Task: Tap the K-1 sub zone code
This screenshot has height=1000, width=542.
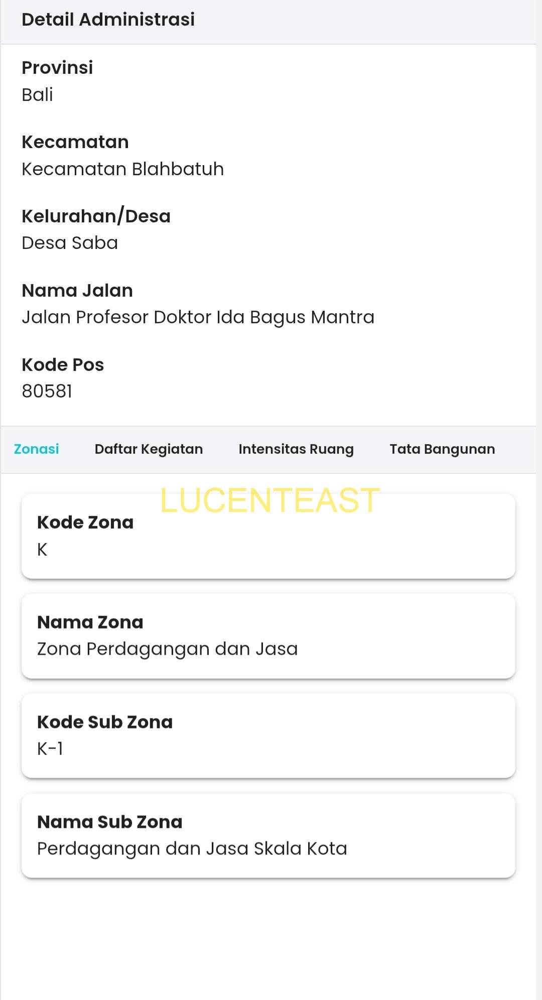Action: pyautogui.click(x=50, y=749)
